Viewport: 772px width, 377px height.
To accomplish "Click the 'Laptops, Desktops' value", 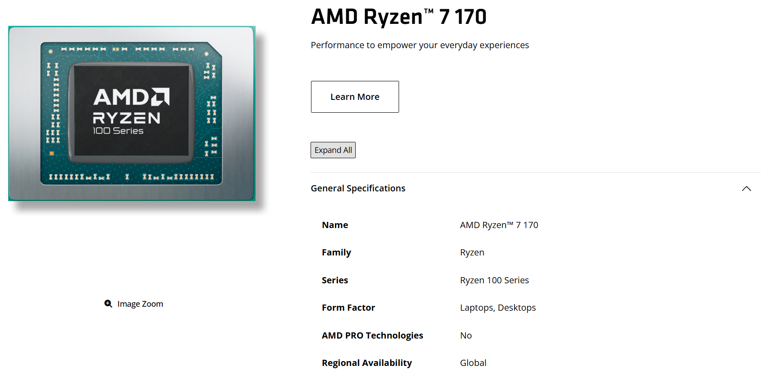I will click(x=498, y=308).
